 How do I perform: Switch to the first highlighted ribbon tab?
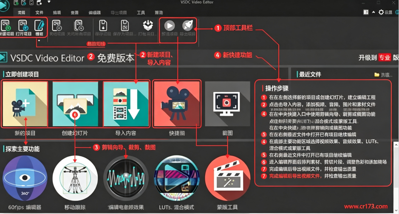pos(21,12)
